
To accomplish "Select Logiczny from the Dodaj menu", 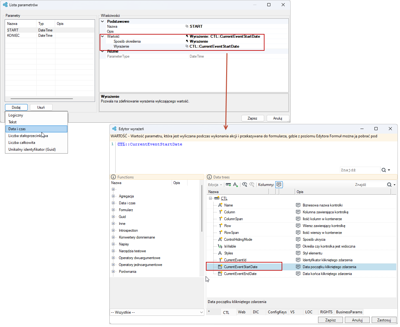I will click(36, 115).
